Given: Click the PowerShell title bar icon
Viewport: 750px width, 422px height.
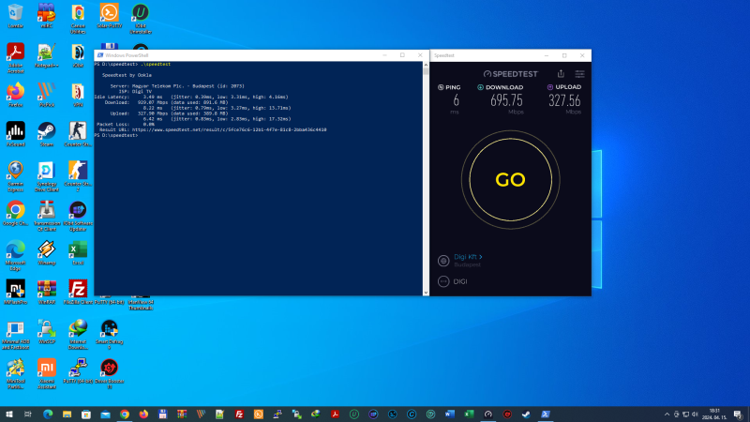Looking at the screenshot, I should [x=100, y=55].
